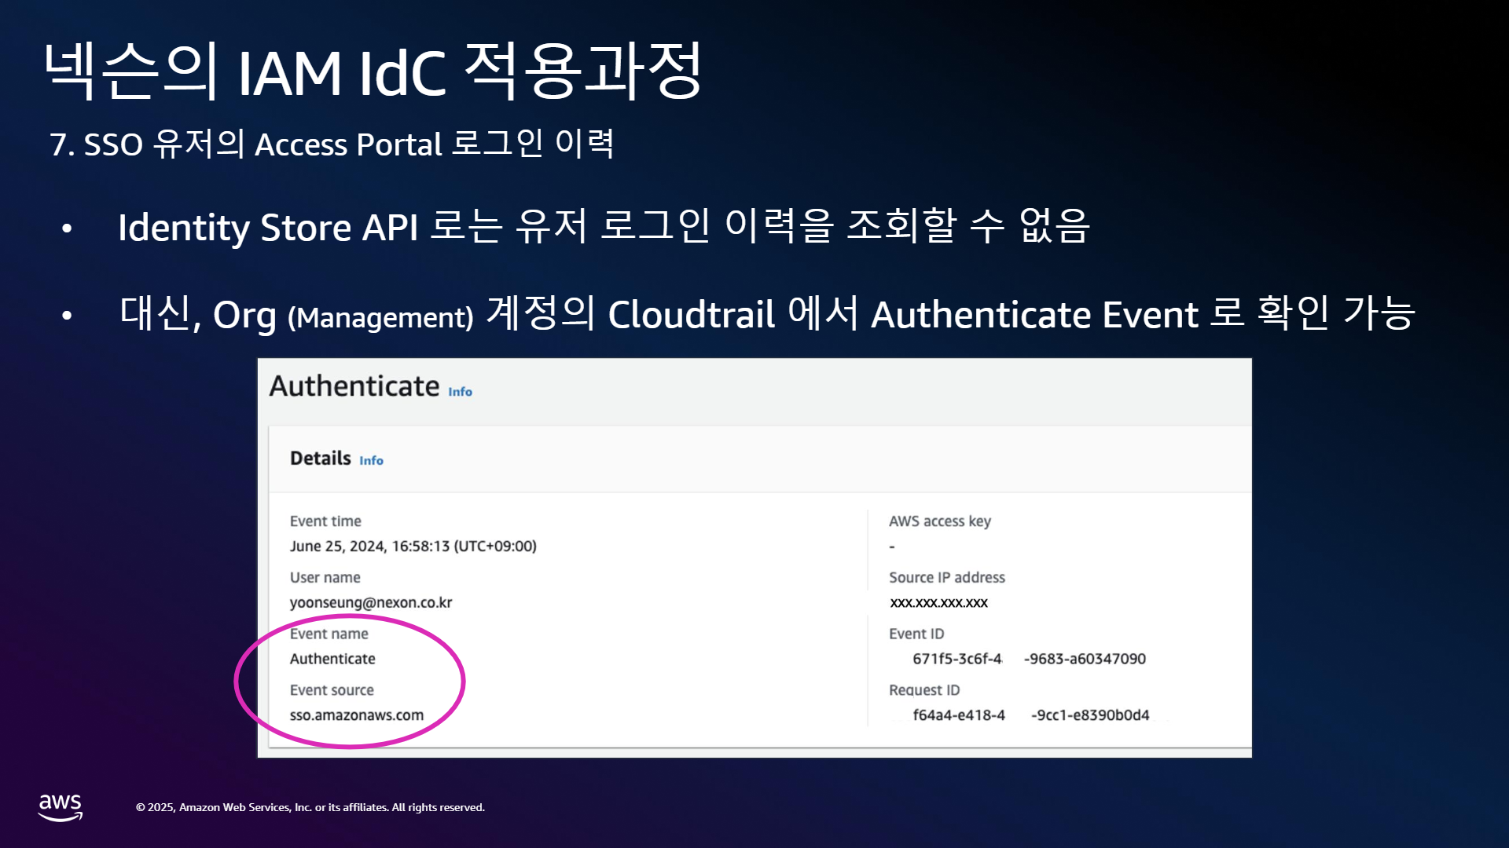
Task: Click the Event ID label
Action: 916,634
